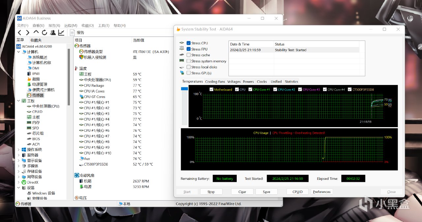
Task: Switch to the 收藏夹 tab
Action: pos(36,40)
